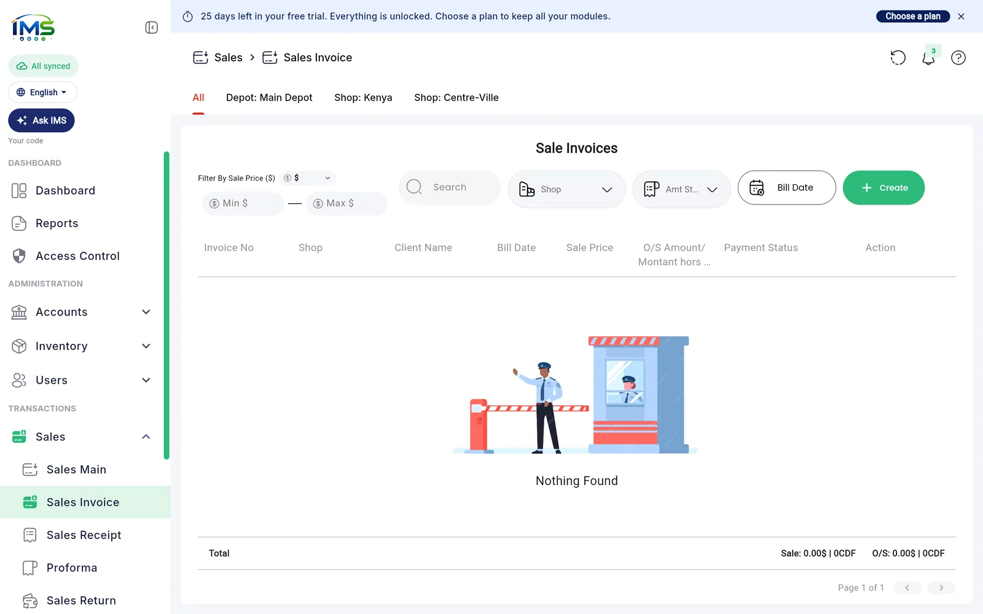Open the Bill Date picker button
Viewport: 983px width, 614px height.
786,188
